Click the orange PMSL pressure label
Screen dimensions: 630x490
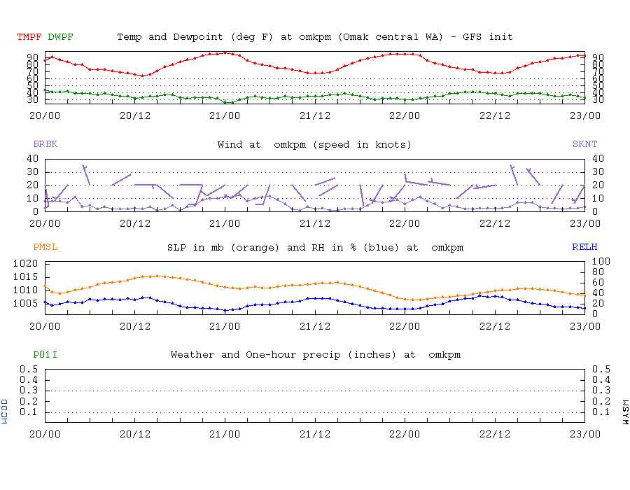coord(45,247)
